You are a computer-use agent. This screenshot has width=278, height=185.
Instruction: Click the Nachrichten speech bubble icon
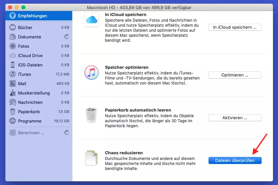point(13,103)
